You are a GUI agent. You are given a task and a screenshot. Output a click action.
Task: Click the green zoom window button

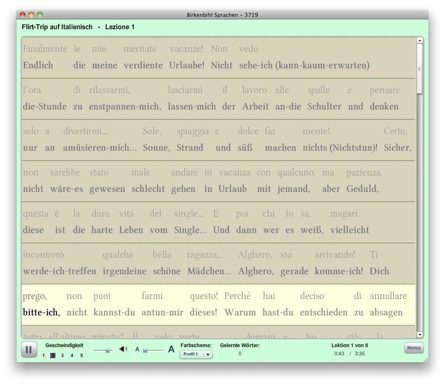click(40, 15)
